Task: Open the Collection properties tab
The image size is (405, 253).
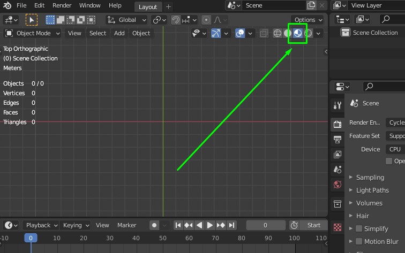Action: point(337,204)
